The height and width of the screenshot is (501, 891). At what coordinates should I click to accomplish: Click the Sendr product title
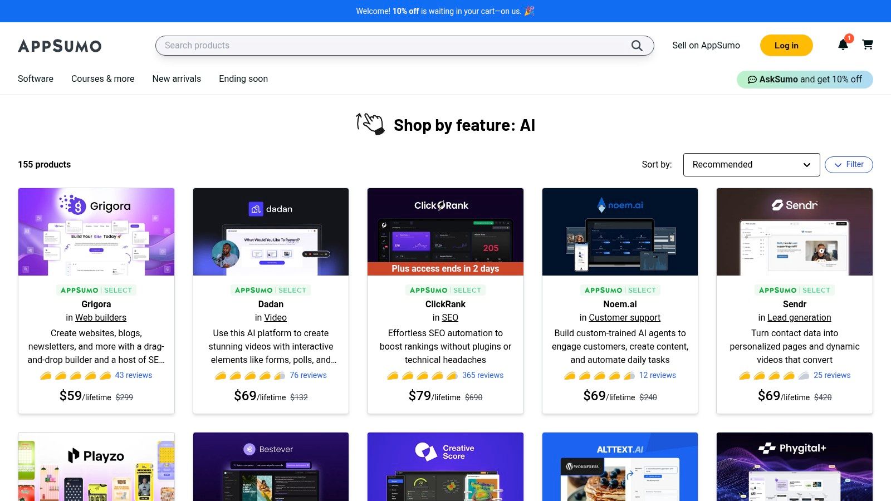pyautogui.click(x=795, y=304)
